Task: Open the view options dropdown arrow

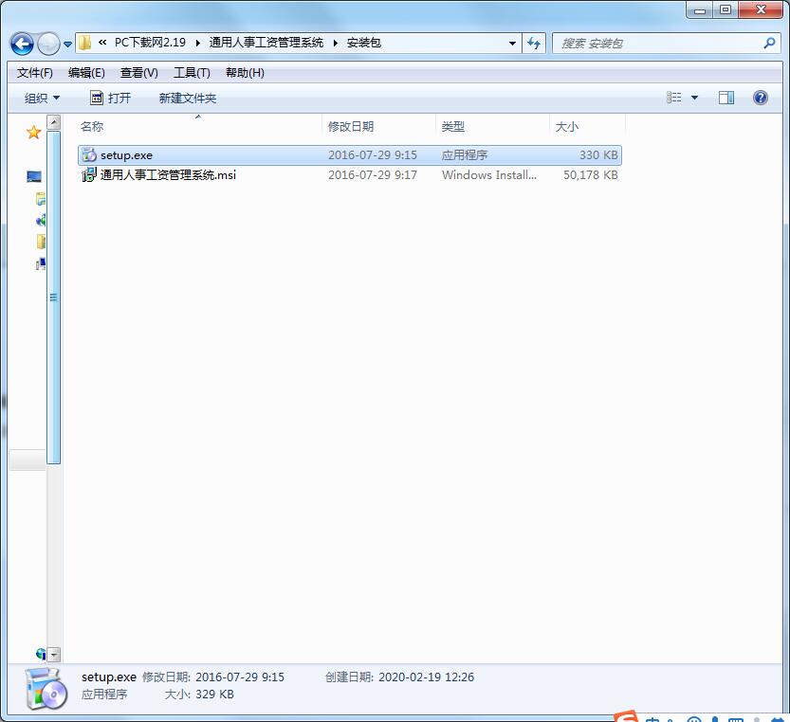Action: 695,98
